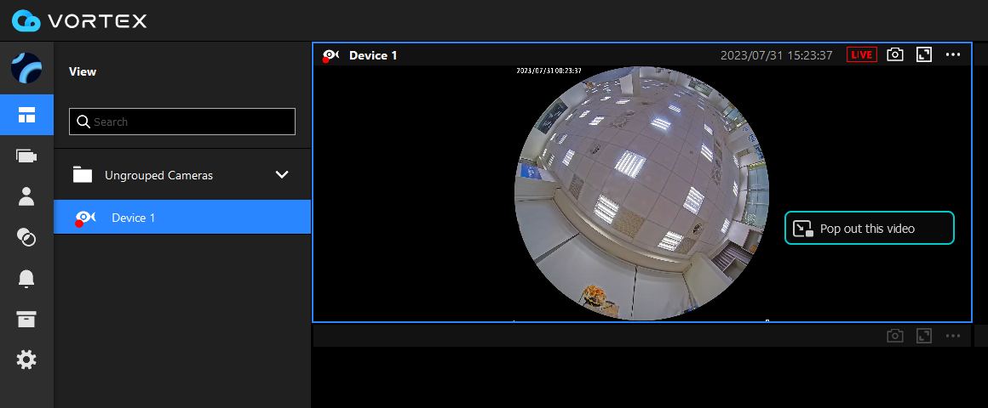Open the alarm bell notifications icon
The image size is (988, 408).
(x=26, y=278)
